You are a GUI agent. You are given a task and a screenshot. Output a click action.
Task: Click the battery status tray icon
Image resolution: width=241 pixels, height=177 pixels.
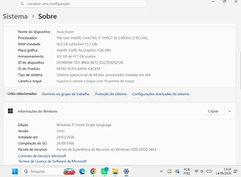click(209, 171)
